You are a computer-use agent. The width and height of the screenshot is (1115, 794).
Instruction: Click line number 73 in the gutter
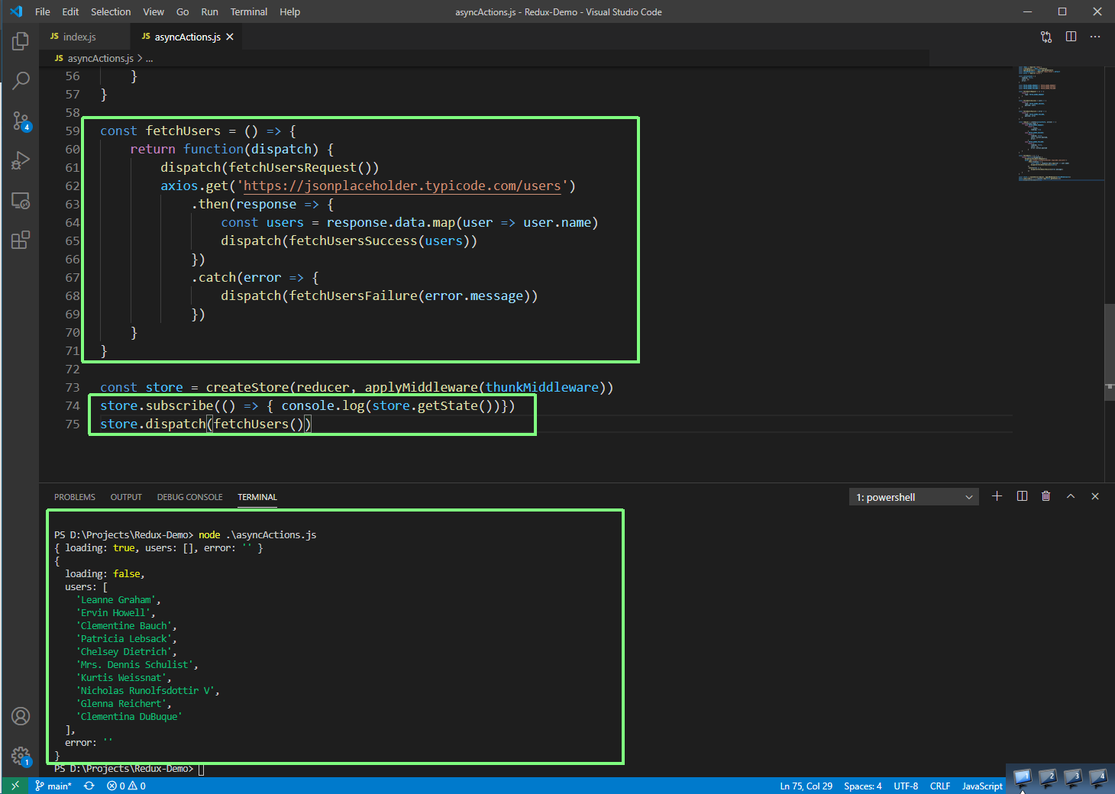pyautogui.click(x=73, y=387)
